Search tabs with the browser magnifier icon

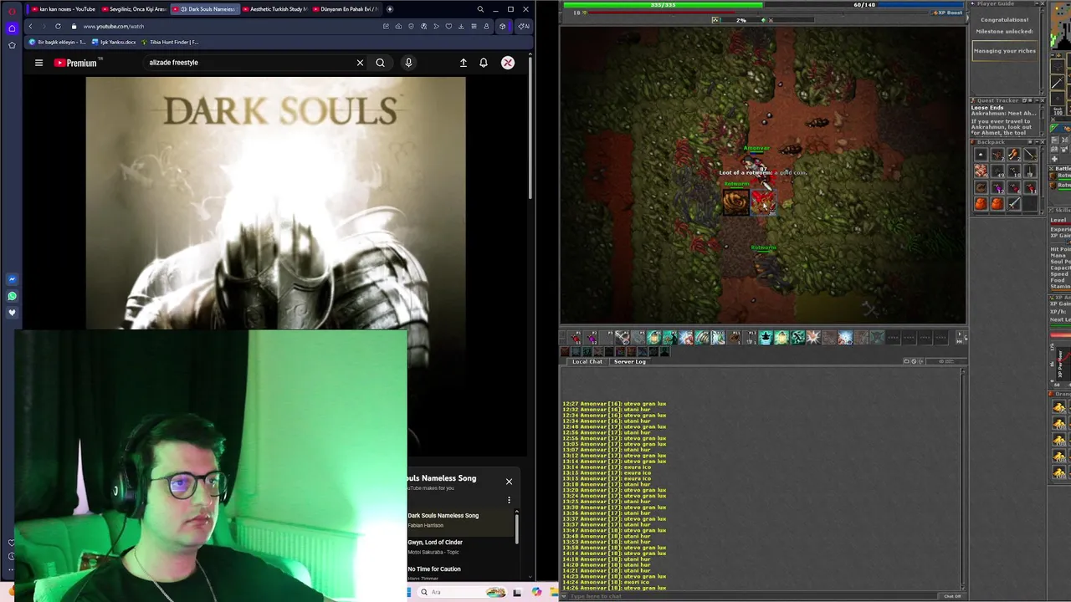480,9
